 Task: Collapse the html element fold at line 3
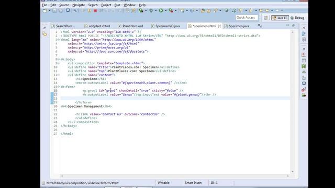59,40
